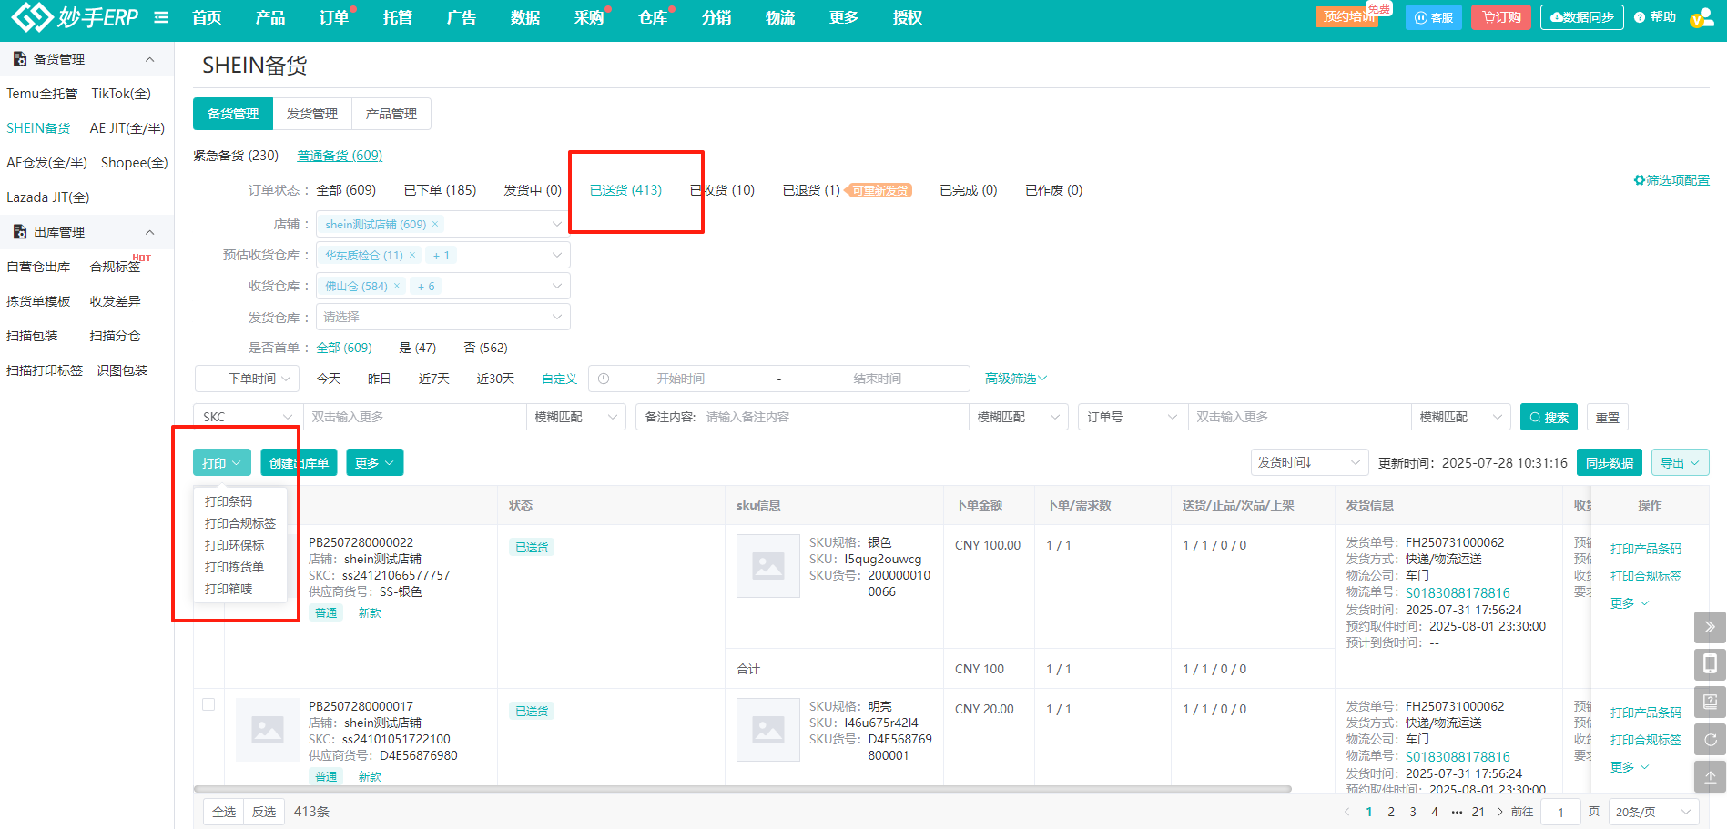The width and height of the screenshot is (1727, 829).
Task: Open the 下单时间 type dropdown
Action: [247, 379]
